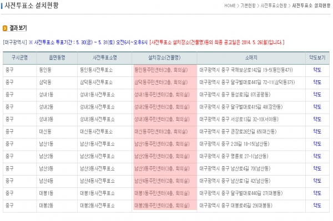Click the 소재지 column header
The width and height of the screenshot is (333, 221).
(251, 58)
